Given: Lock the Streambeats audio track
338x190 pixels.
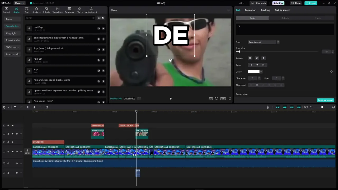Looking at the screenshot, I should coord(8,163).
